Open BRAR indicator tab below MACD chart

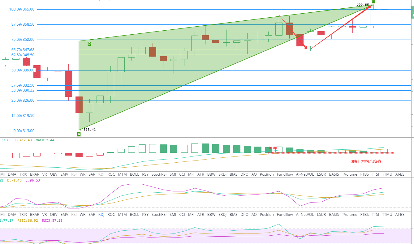pos(35,174)
